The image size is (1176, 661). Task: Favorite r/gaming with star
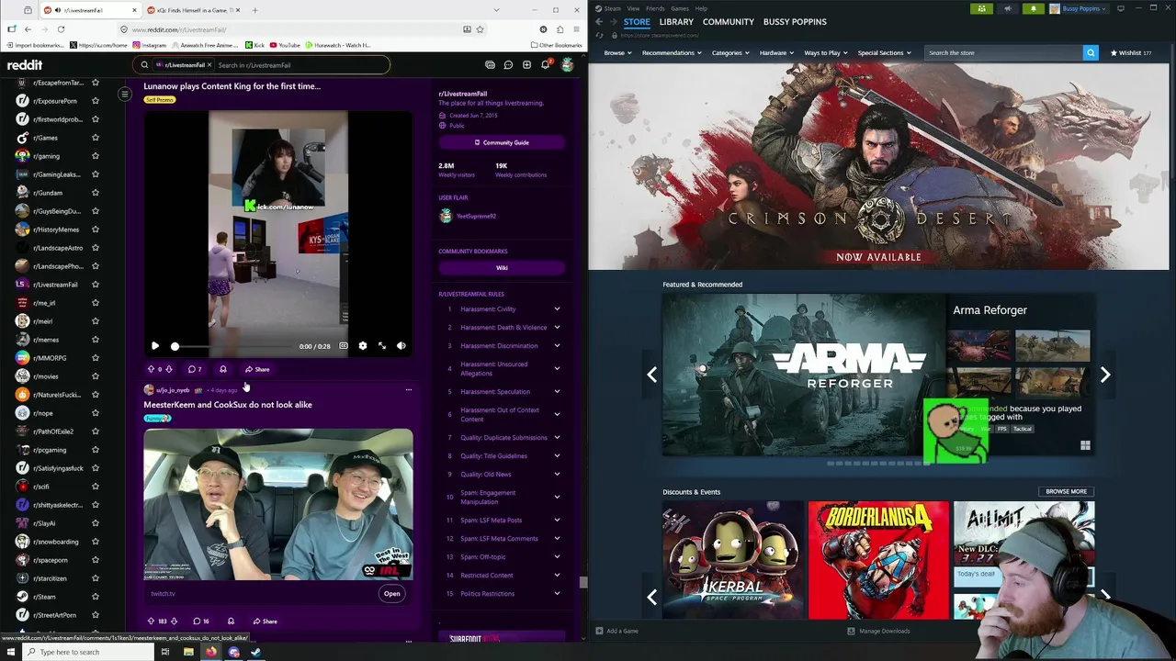pos(95,156)
